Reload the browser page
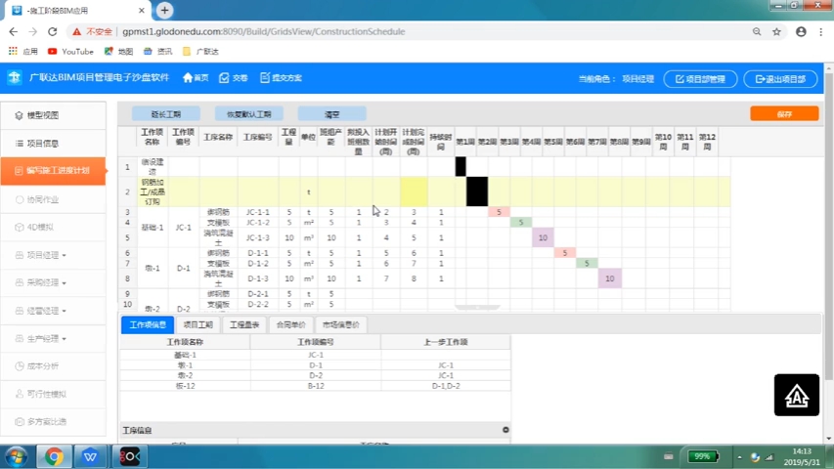The image size is (834, 469). [x=52, y=32]
